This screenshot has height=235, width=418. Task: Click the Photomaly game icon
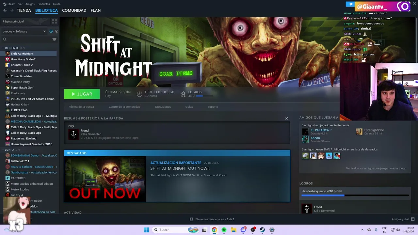click(x=8, y=93)
